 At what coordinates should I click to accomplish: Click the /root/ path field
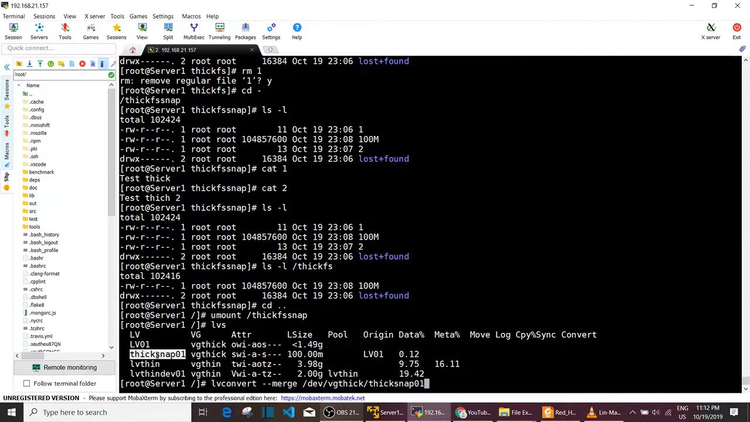tap(60, 74)
